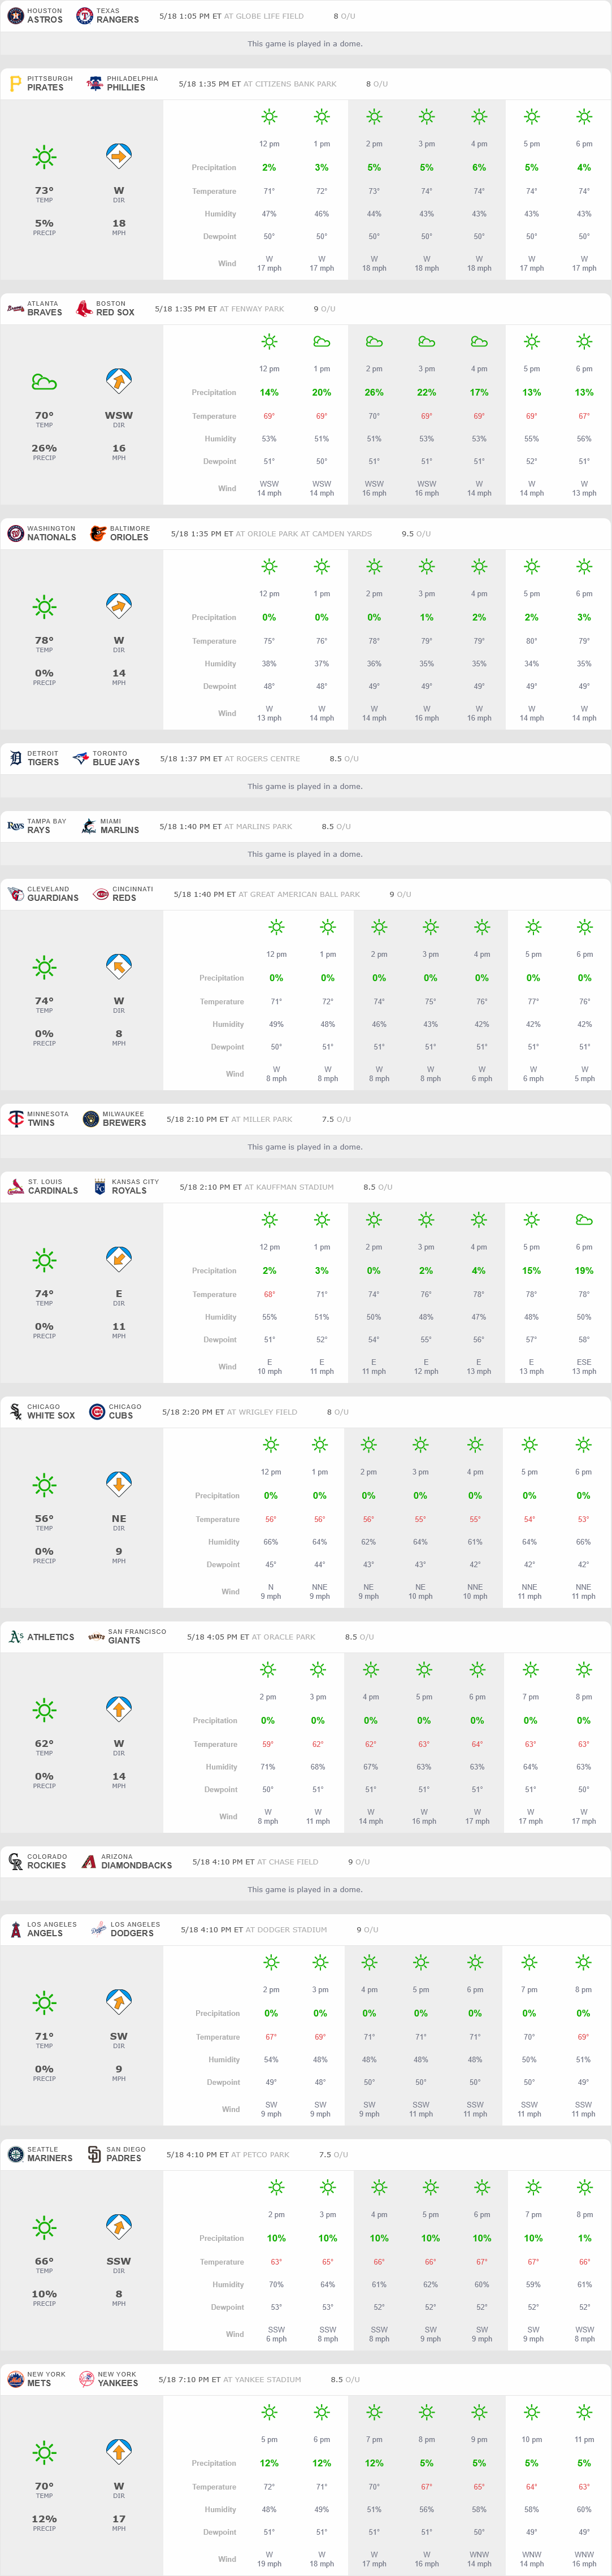Click the Detroit Tigers logo
The width and height of the screenshot is (612, 2576).
15,759
